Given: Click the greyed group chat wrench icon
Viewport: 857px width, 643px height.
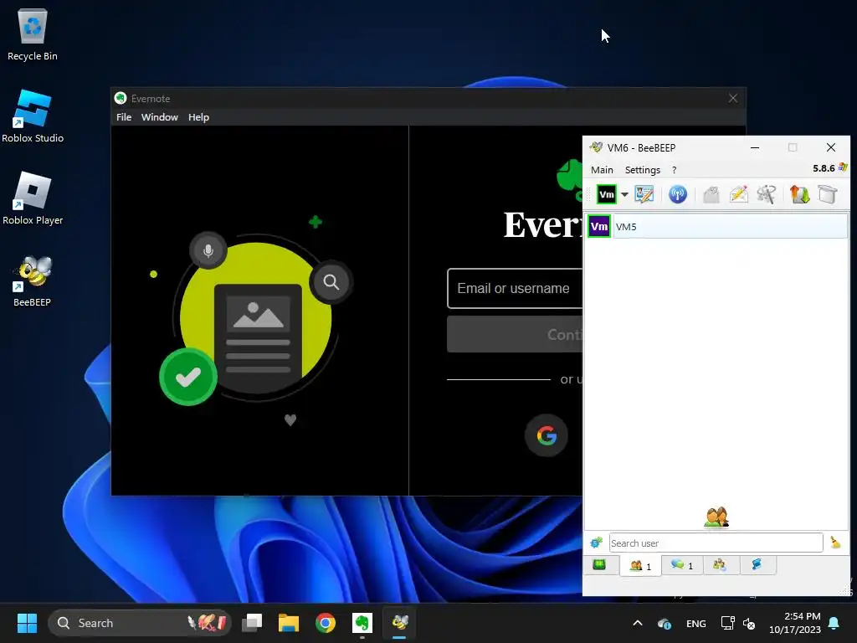Looking at the screenshot, I should tap(767, 194).
